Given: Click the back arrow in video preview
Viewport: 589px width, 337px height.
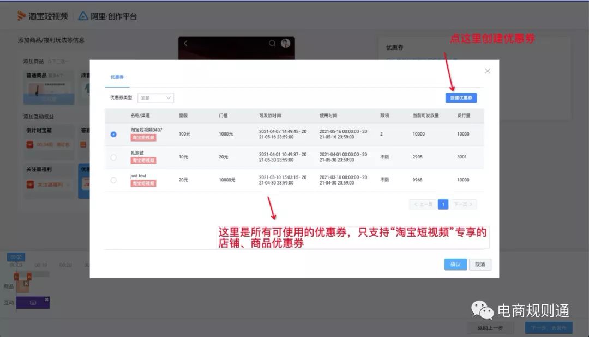Looking at the screenshot, I should point(185,43).
